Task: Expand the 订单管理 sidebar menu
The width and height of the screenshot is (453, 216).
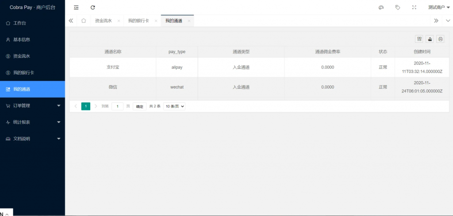Action: 32,106
